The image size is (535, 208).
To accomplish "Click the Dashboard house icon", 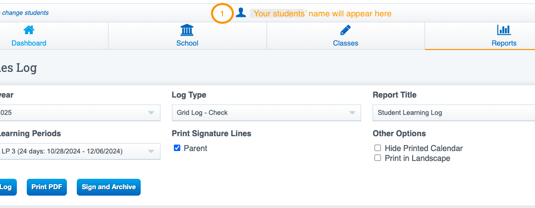I will tap(29, 30).
